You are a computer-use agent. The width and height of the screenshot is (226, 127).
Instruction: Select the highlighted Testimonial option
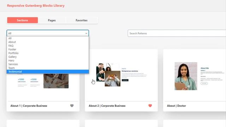click(x=48, y=72)
